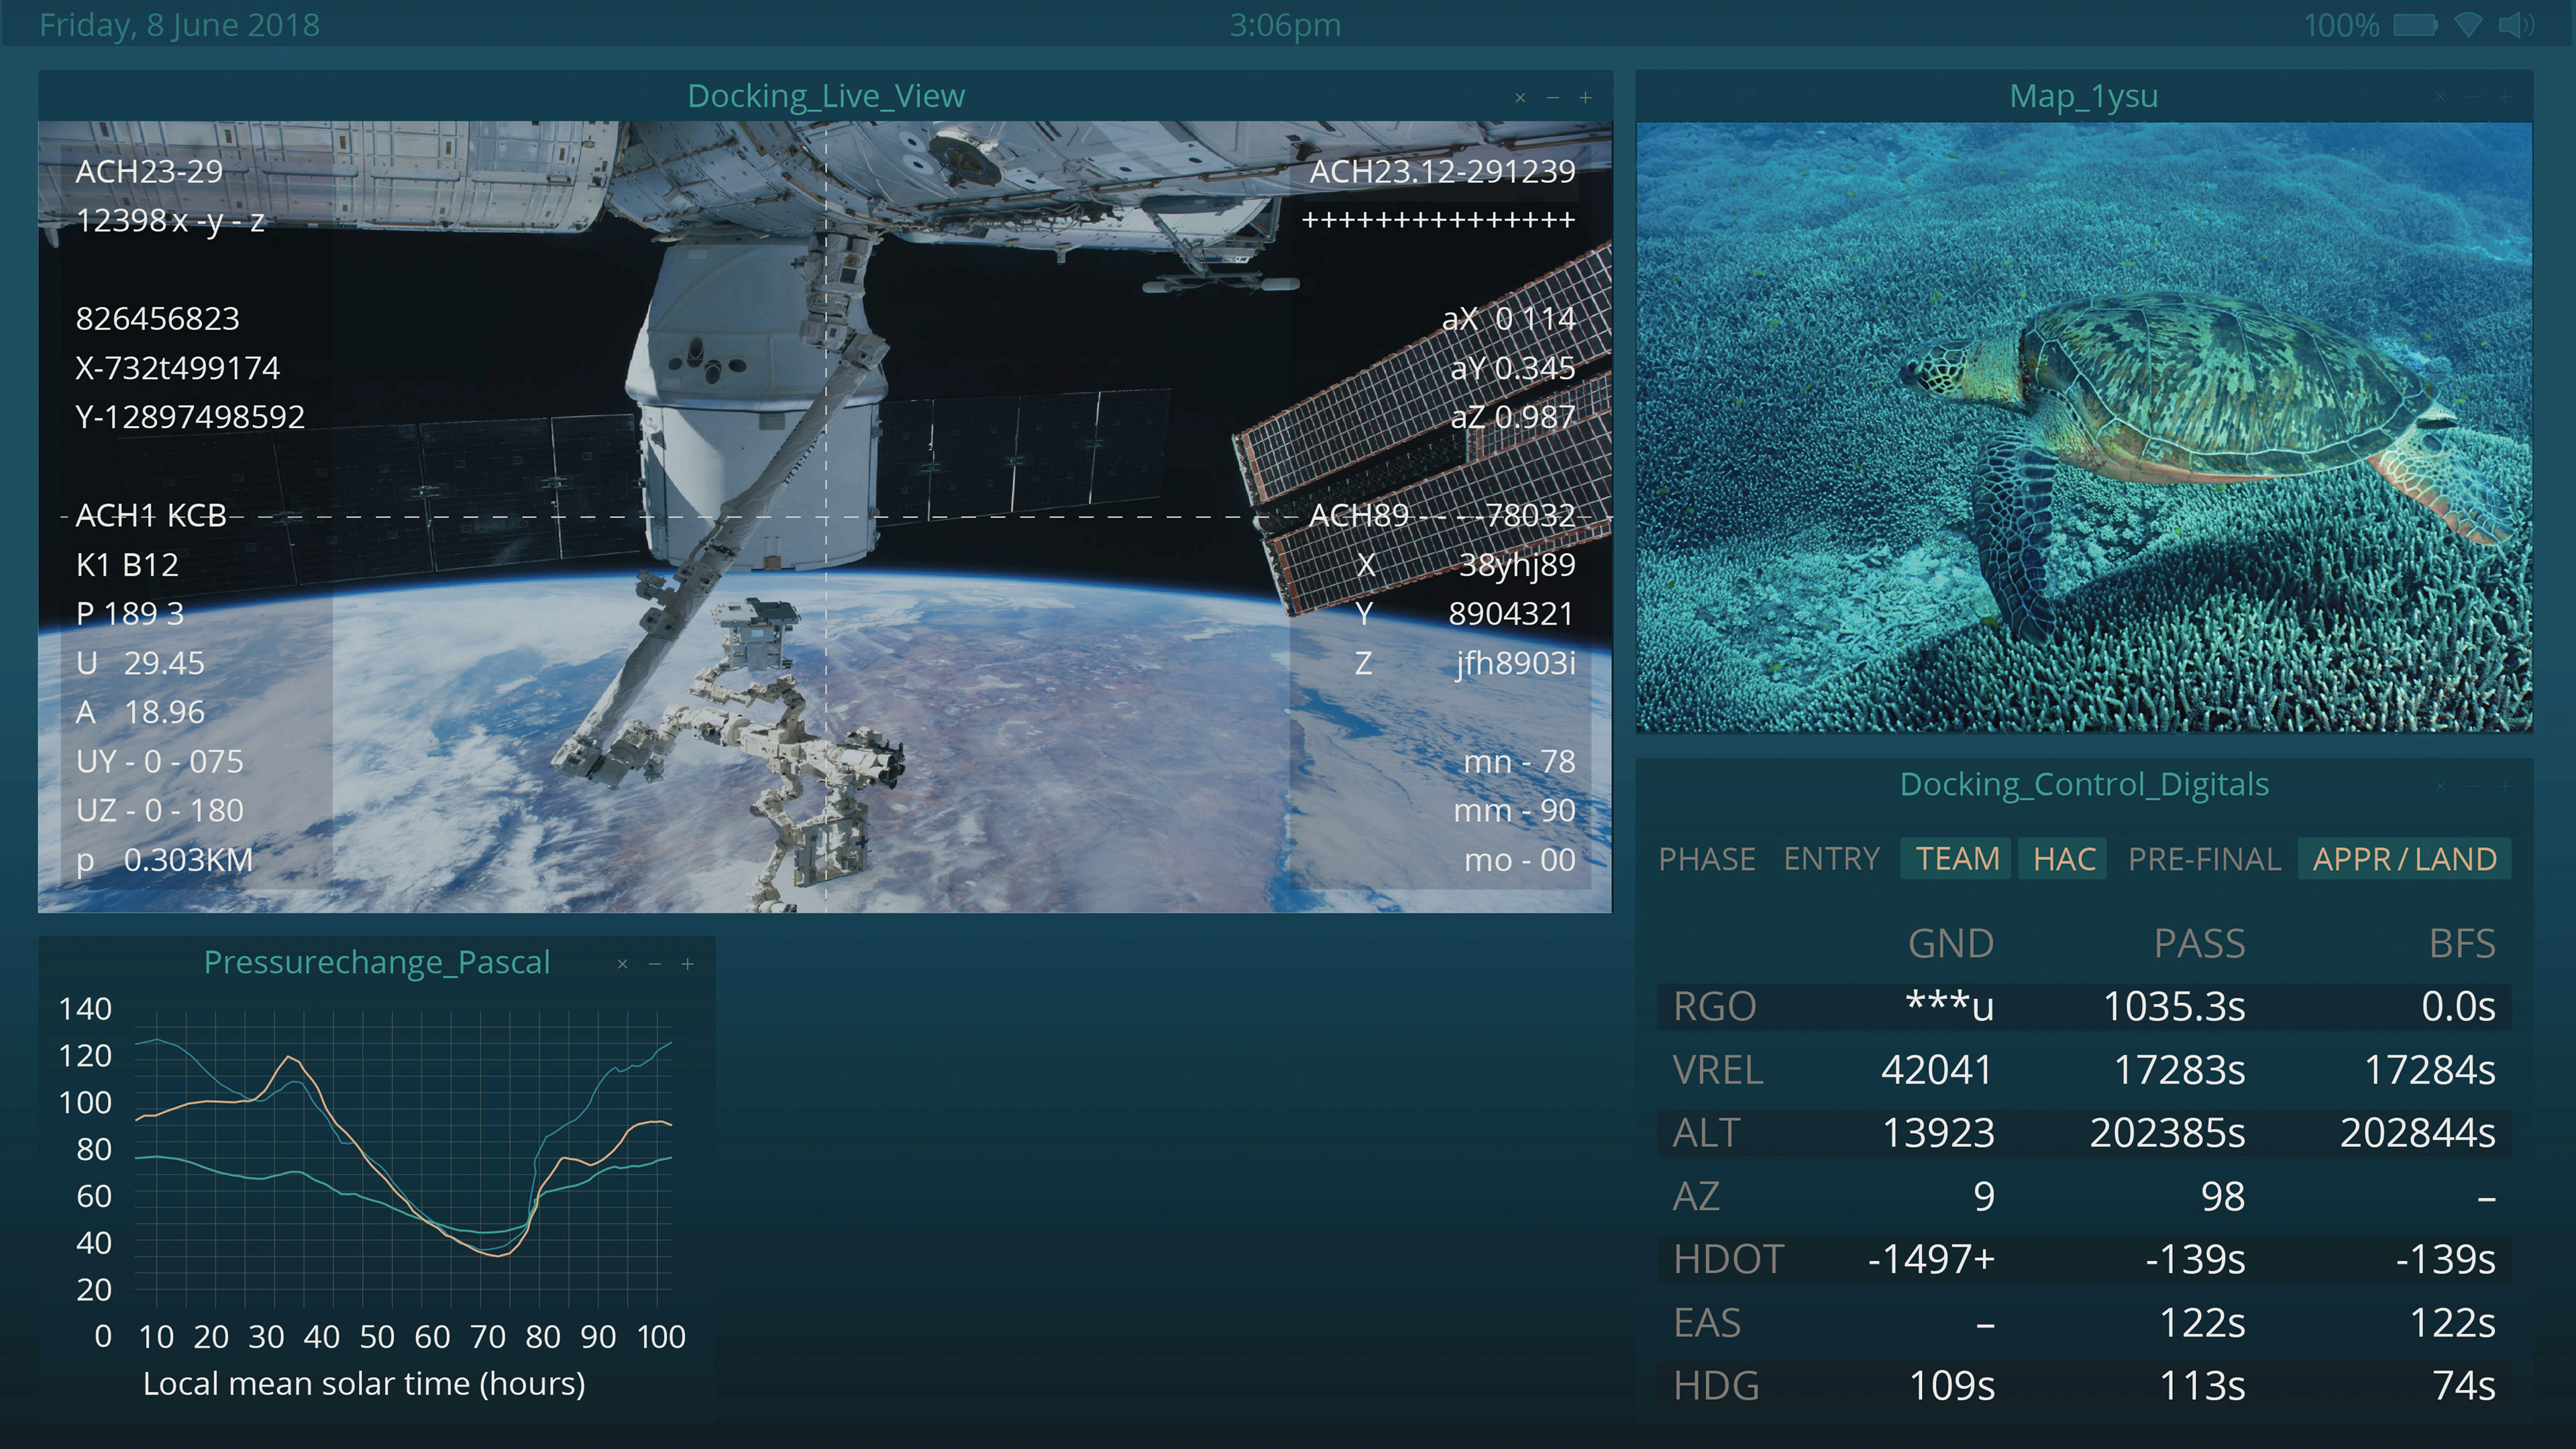Click the Pressurechange_Pascal chart title
This screenshot has width=2576, height=1449.
coord(377,962)
